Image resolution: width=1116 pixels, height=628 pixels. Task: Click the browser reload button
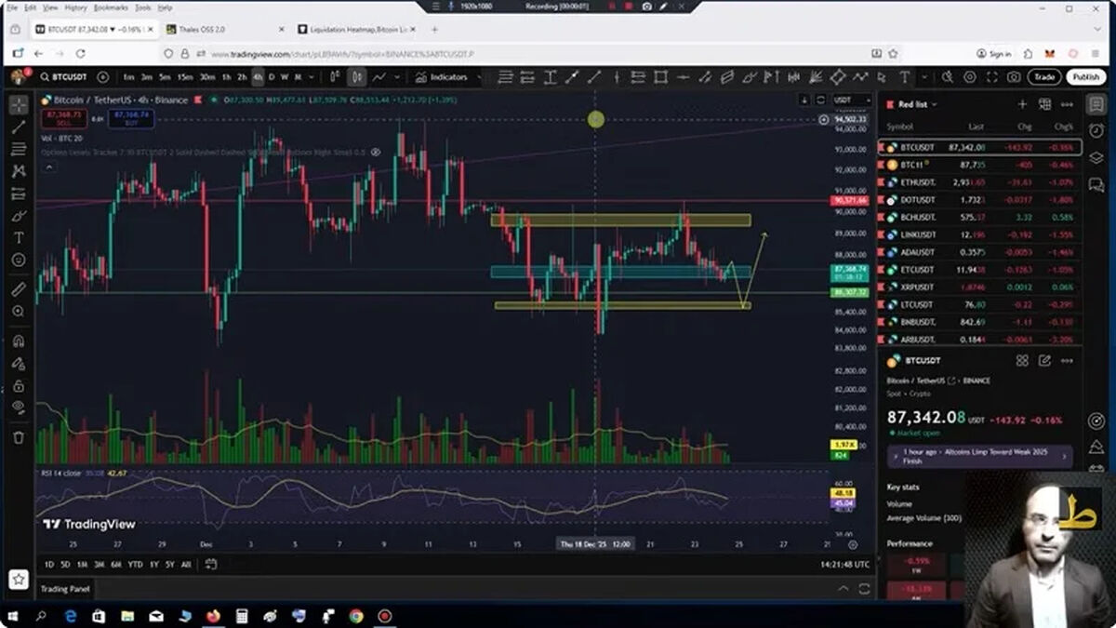(80, 54)
